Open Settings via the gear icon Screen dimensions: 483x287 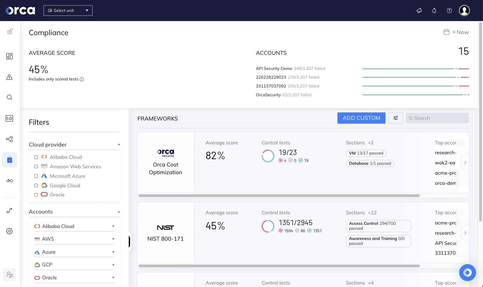tap(9, 231)
